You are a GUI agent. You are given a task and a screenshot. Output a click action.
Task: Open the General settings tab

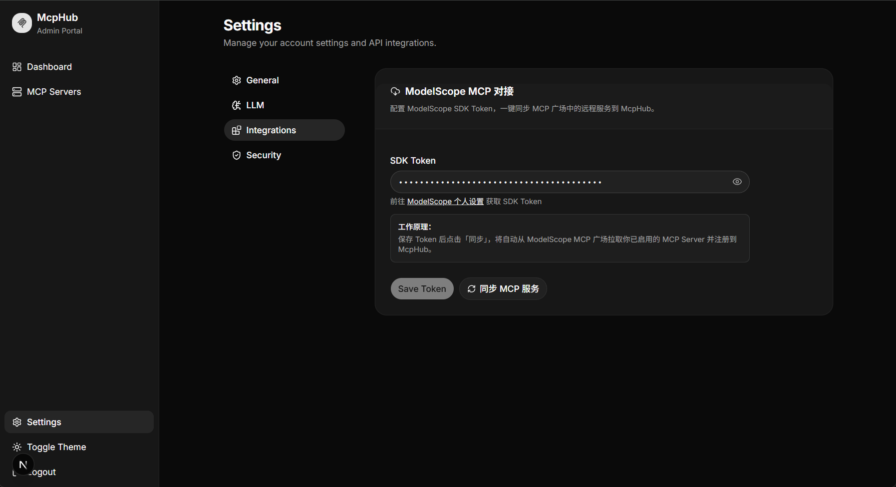pos(263,80)
